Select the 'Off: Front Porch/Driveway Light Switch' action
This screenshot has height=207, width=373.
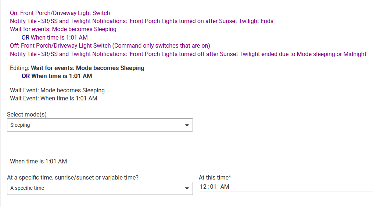[110, 46]
